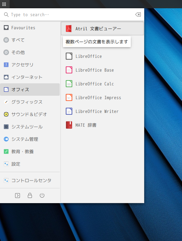Open the システム管理 category
The height and width of the screenshot is (241, 182).
tap(30, 139)
